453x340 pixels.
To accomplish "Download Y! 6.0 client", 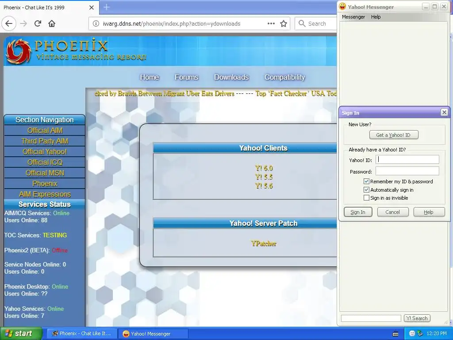I will [264, 168].
